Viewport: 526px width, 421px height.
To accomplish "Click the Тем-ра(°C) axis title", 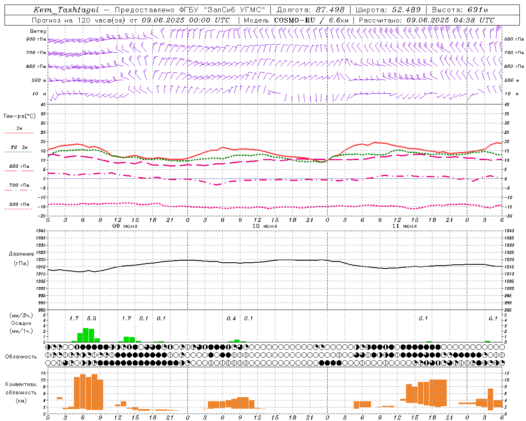I will pos(19,116).
